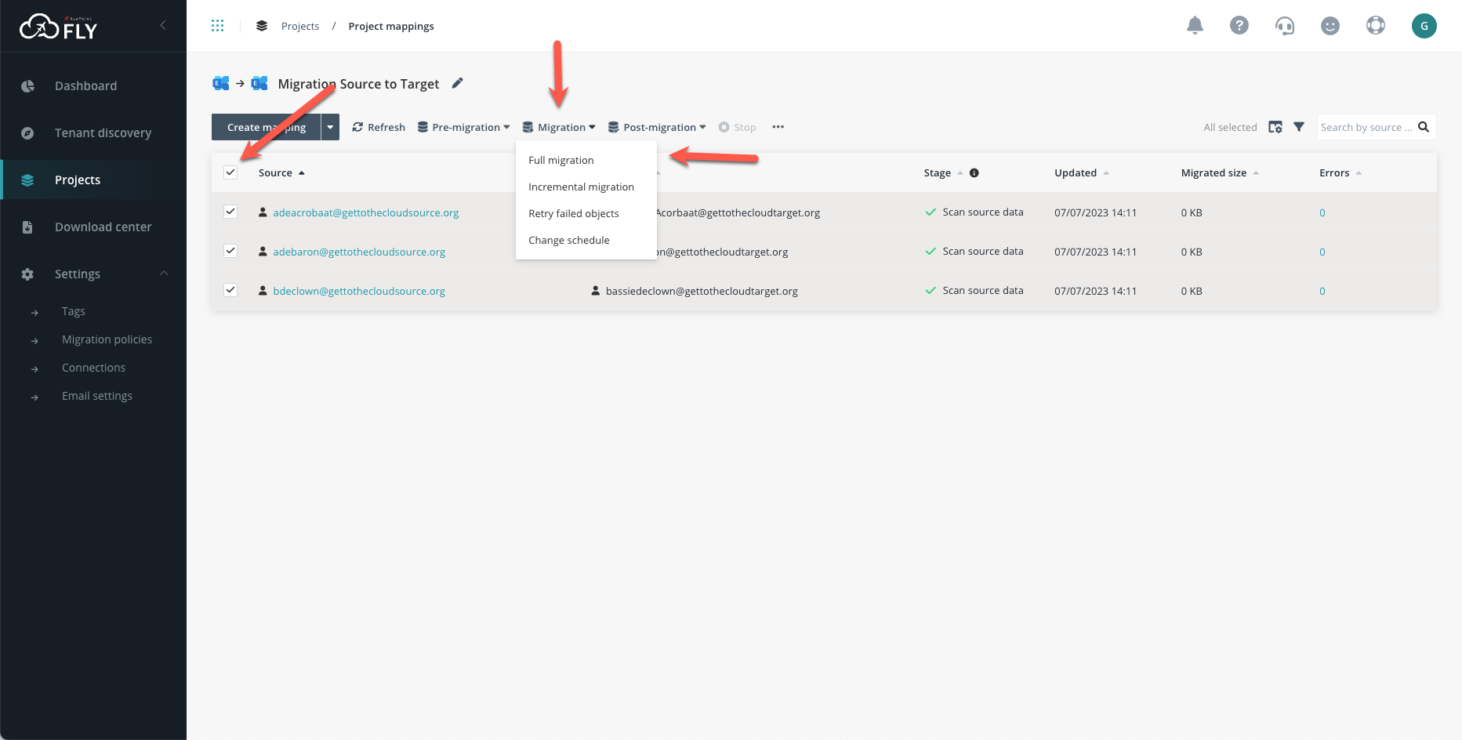1462x740 pixels.
Task: Click the column settings icon near search
Action: click(x=1275, y=126)
